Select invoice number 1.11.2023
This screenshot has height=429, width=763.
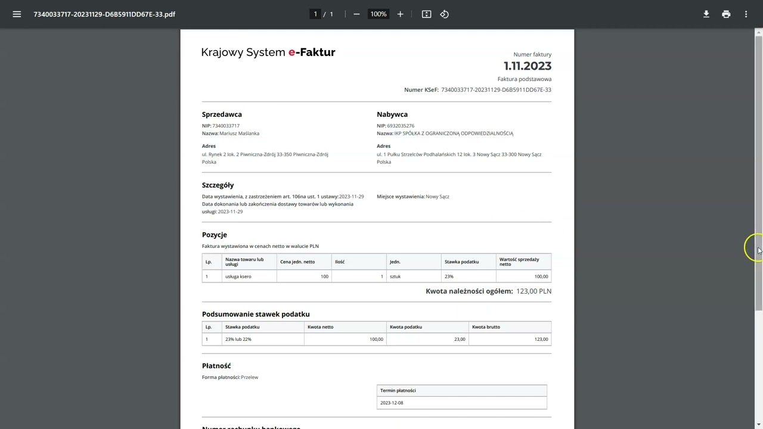point(528,66)
